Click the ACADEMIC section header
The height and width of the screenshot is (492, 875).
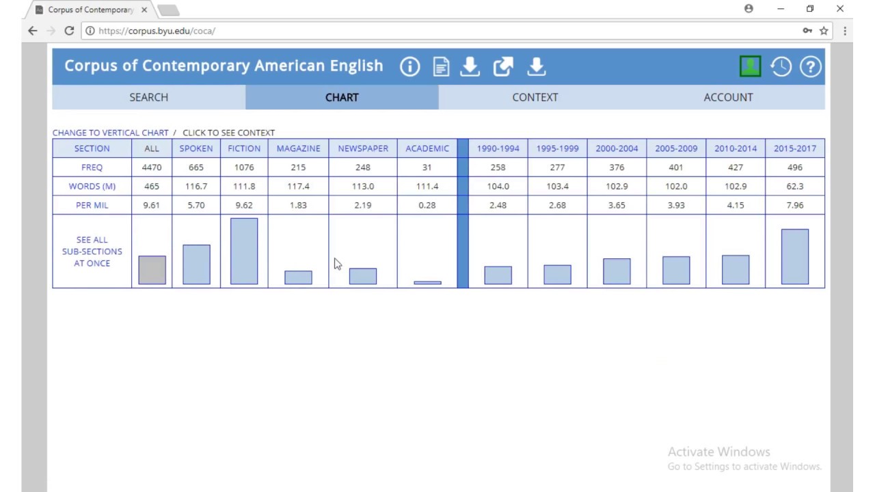pos(427,148)
